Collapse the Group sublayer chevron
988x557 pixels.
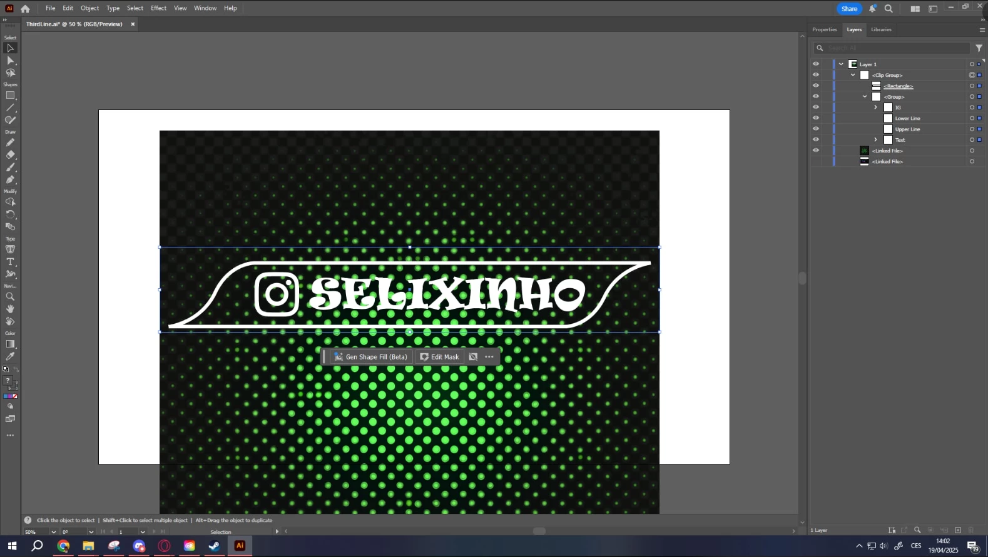[x=865, y=96]
